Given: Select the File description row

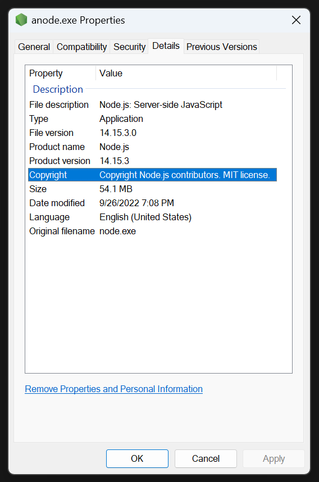Looking at the screenshot, I should [152, 105].
